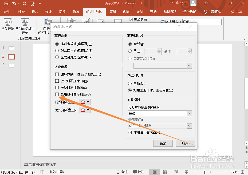Screen dimensions: 248x175
Task: Click the 告诉我 lightbulb icon
Action: [206, 12]
